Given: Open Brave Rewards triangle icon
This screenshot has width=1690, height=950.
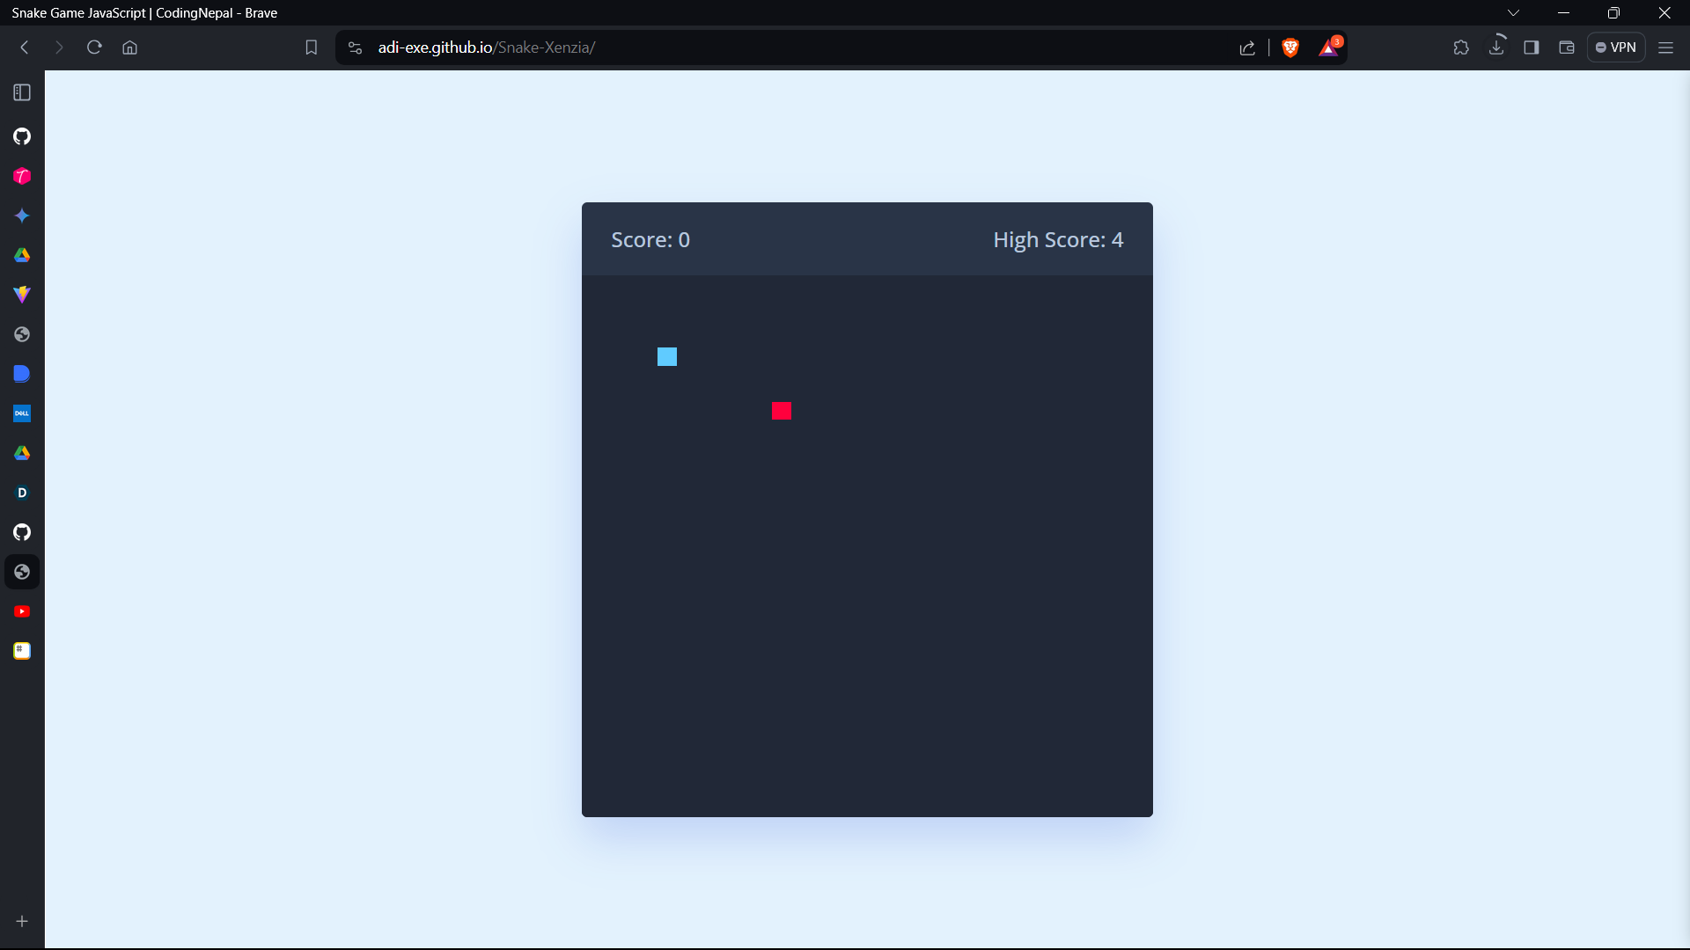Looking at the screenshot, I should coord(1328,47).
